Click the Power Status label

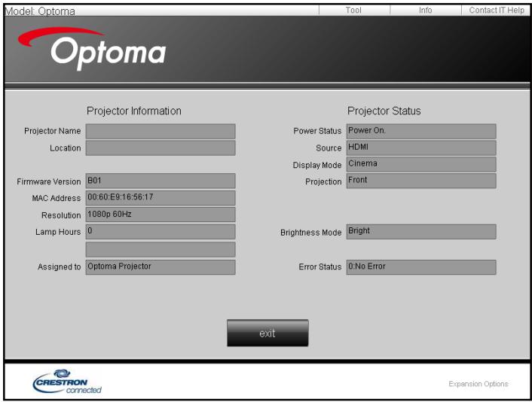coord(317,131)
